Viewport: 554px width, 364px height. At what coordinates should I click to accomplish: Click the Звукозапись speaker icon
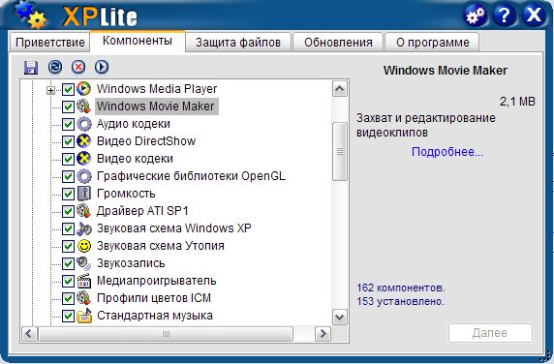pos(83,263)
